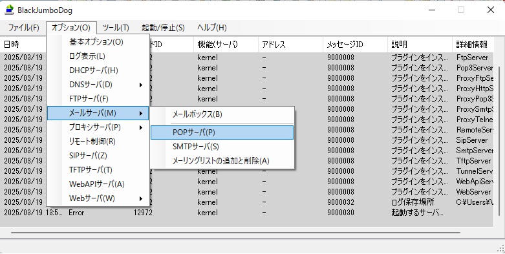The height and width of the screenshot is (254, 505).
Task: Close the BlackJumboDog window
Action: (491, 10)
